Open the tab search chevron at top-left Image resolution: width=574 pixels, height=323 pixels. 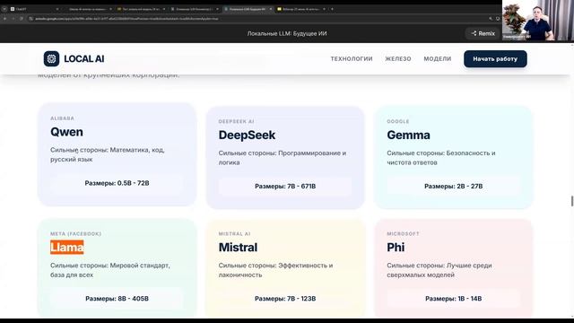click(4, 9)
